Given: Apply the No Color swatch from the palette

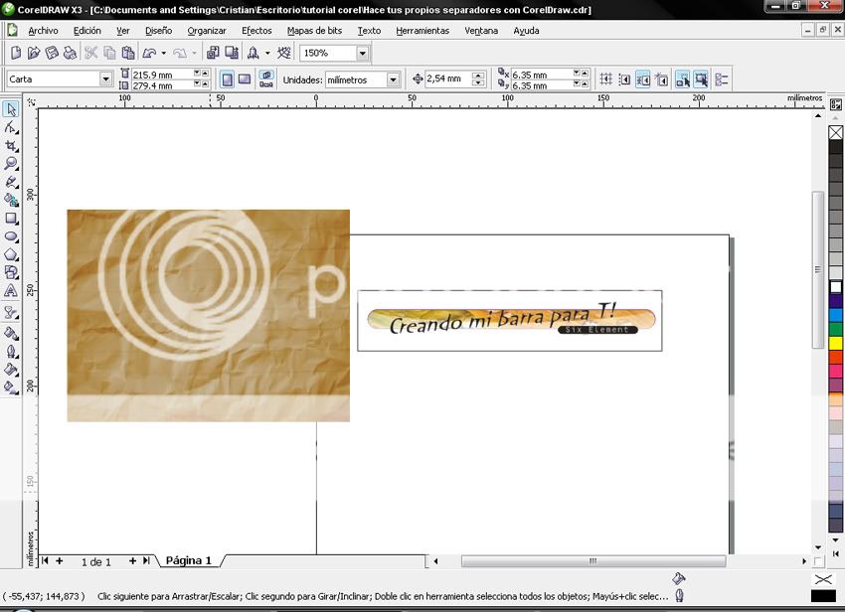Looking at the screenshot, I should click(x=836, y=132).
